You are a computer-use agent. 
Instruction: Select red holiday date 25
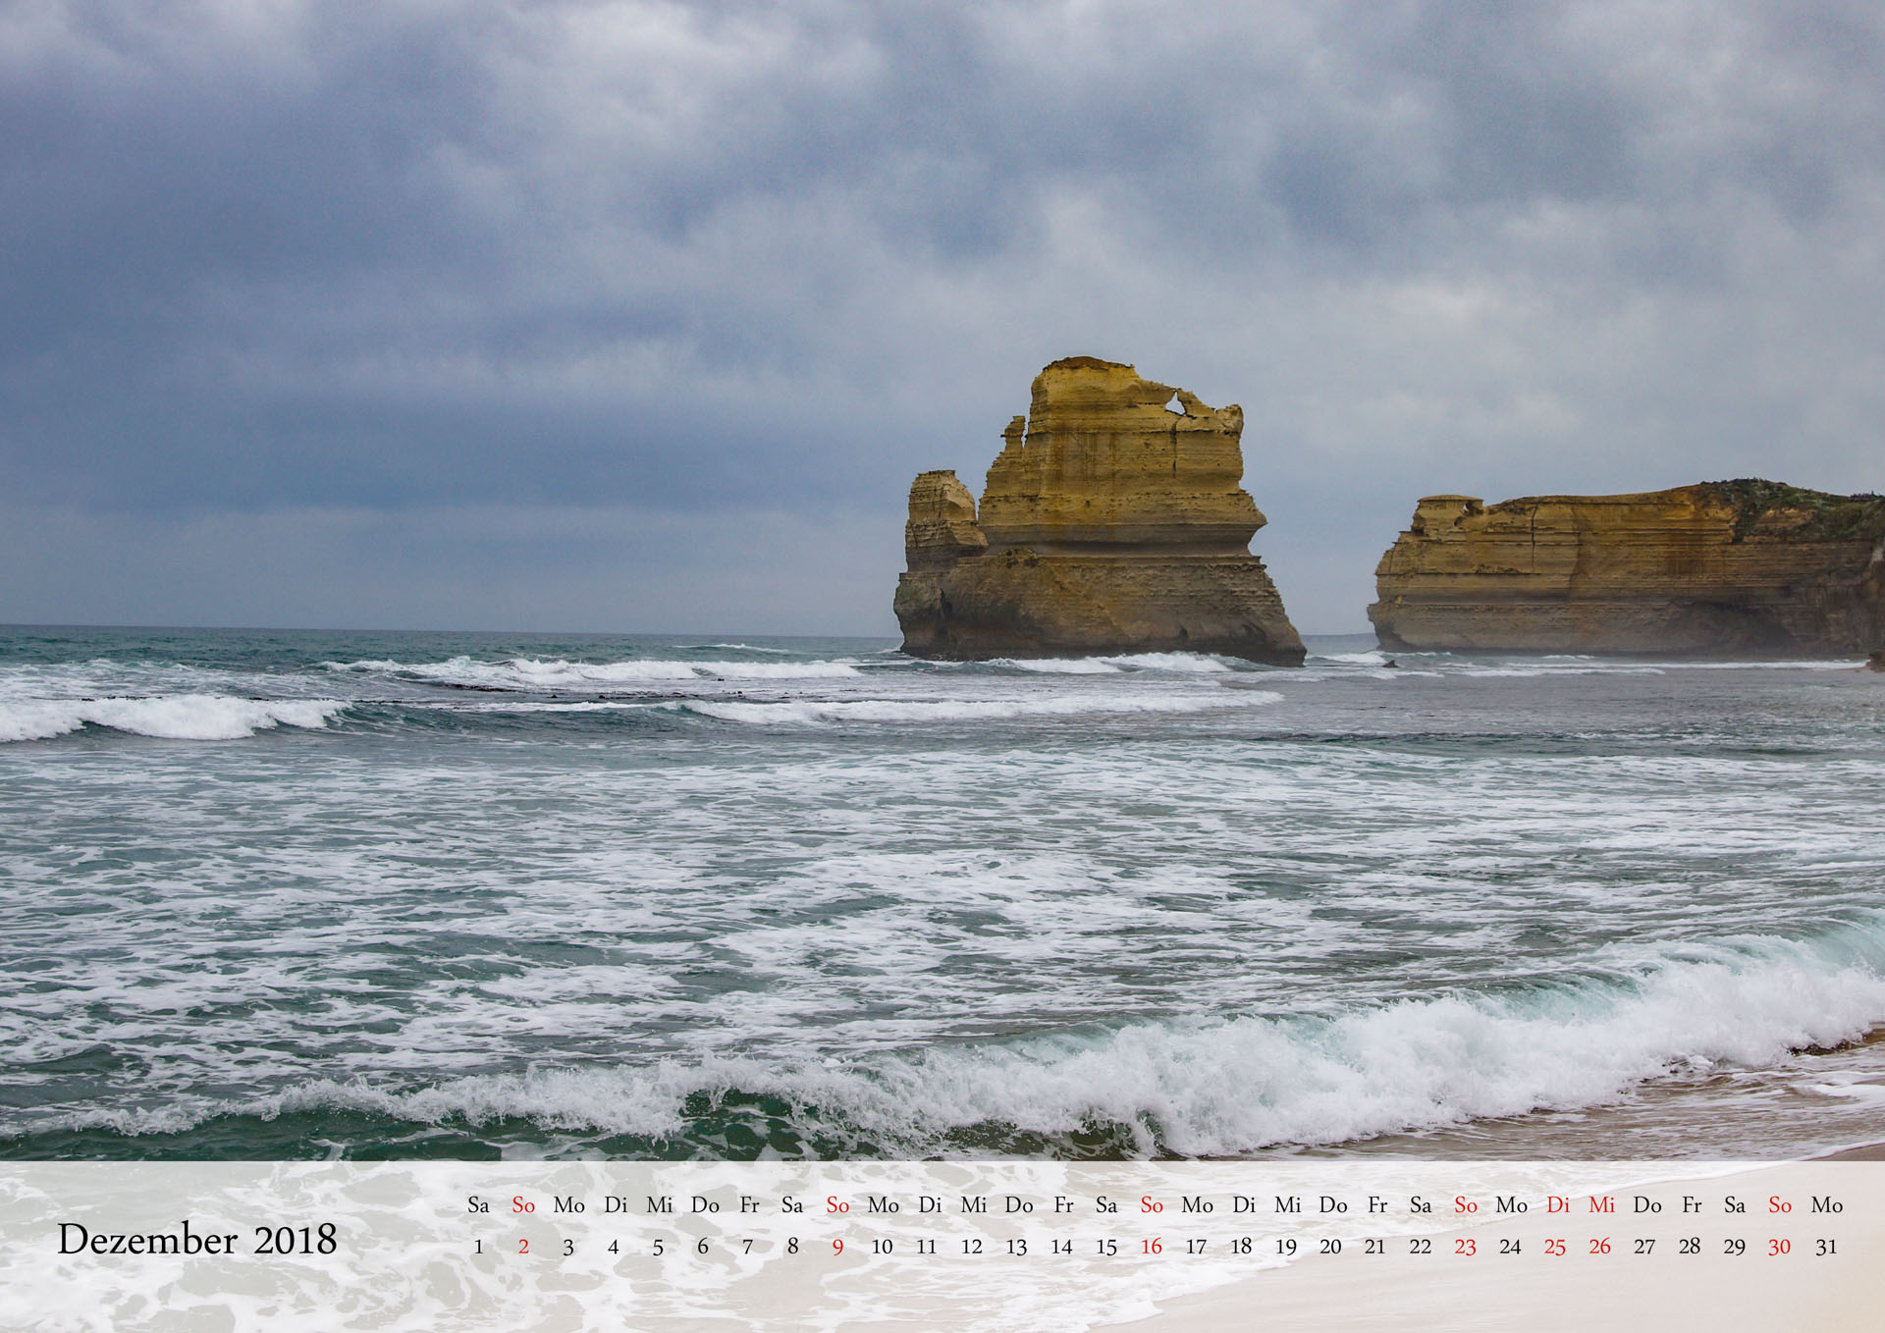pos(1555,1247)
